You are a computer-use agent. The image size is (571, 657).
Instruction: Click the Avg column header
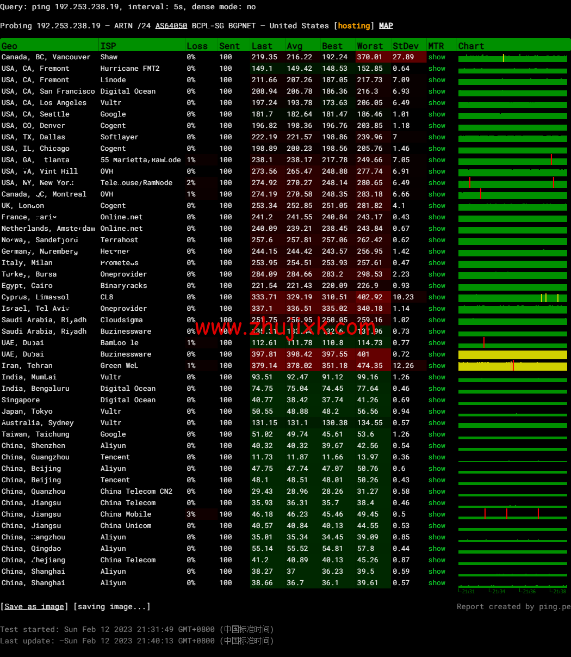(294, 46)
